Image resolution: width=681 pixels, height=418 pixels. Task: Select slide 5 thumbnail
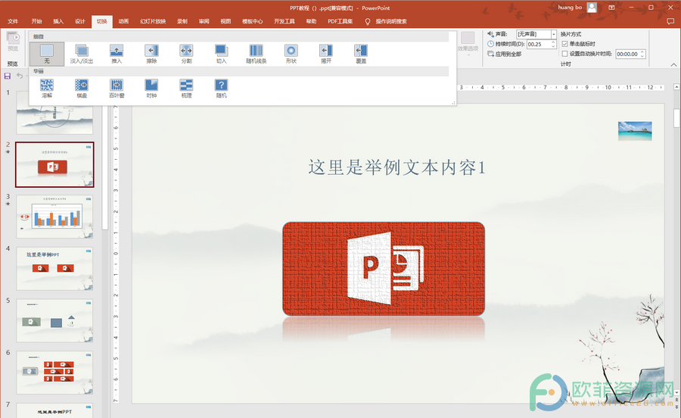(54, 320)
